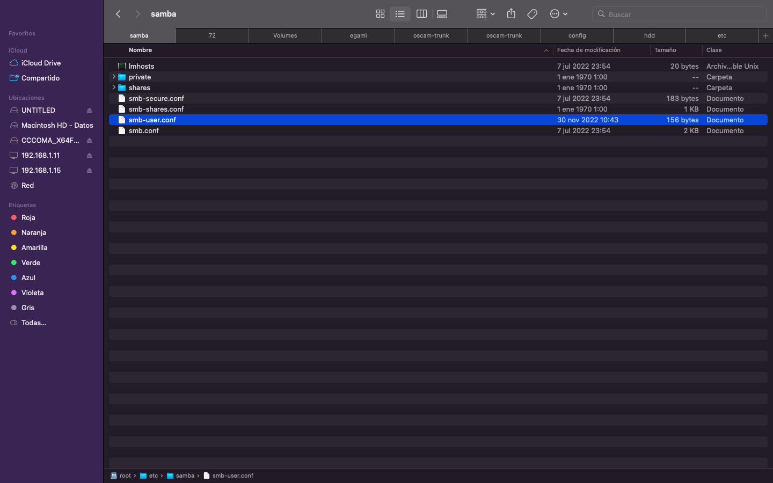Switch to gallery view

[x=442, y=14]
